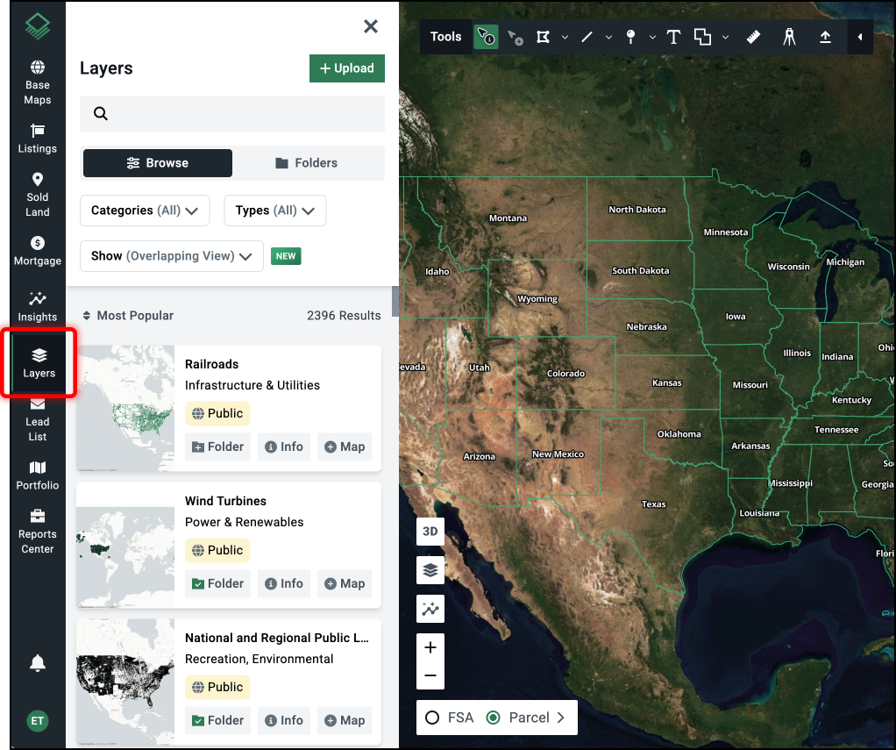
Task: Click the layers search input field
Action: click(x=237, y=114)
